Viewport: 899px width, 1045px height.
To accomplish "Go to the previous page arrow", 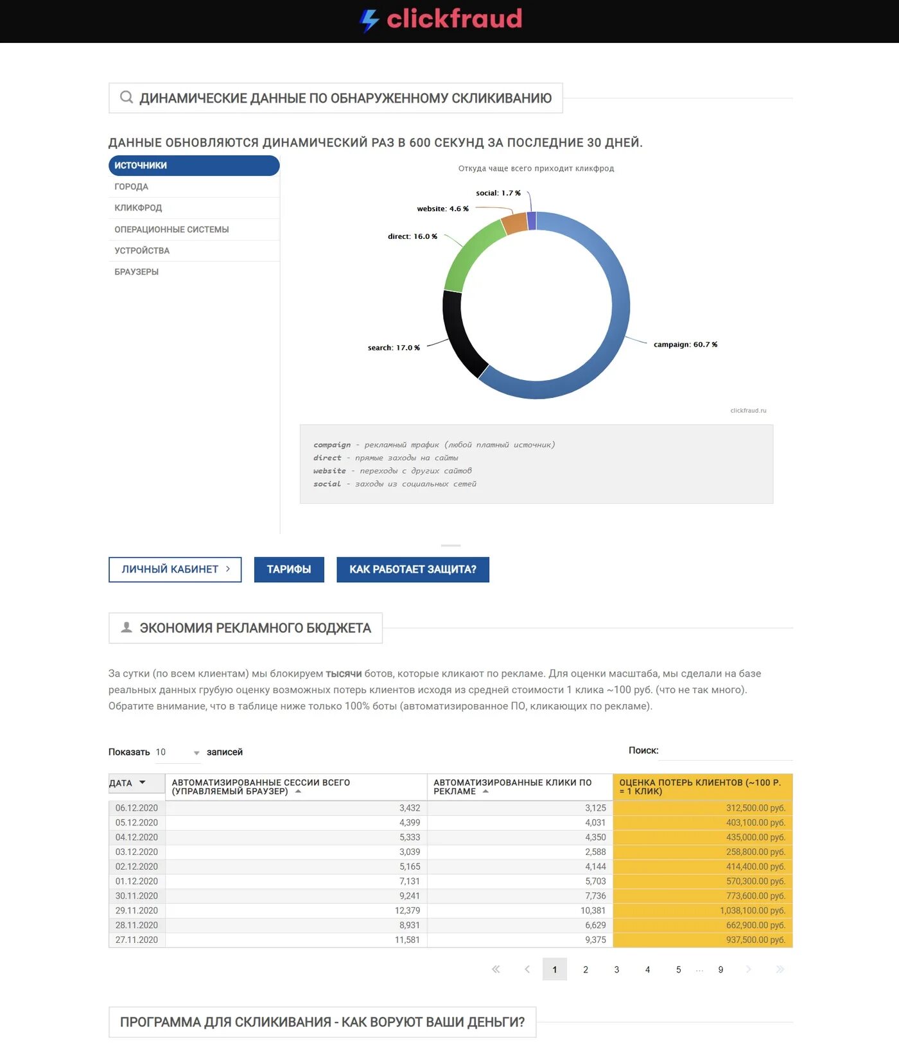I will pyautogui.click(x=527, y=969).
